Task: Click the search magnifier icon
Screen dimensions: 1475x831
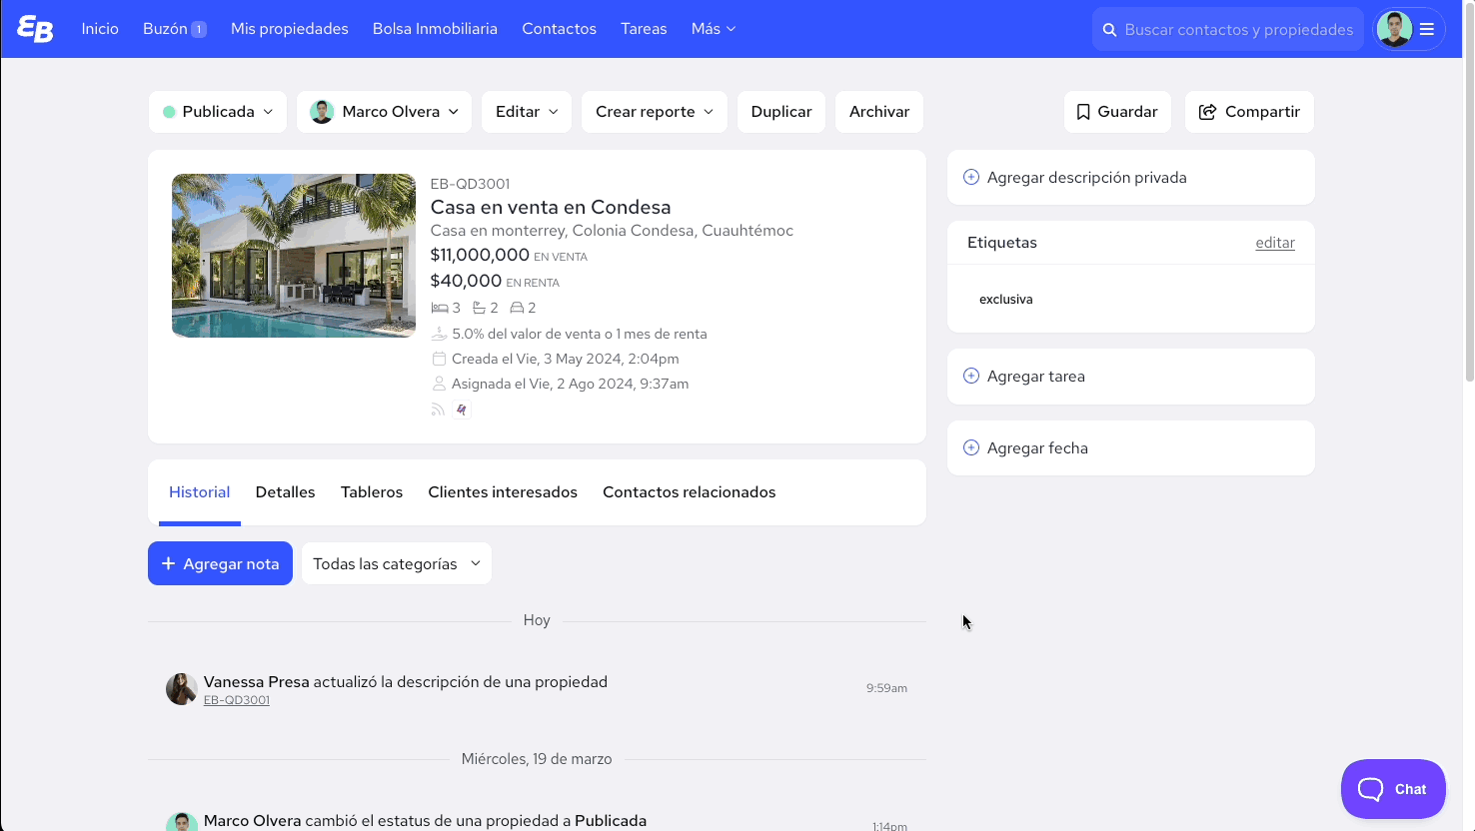Action: pos(1109,30)
